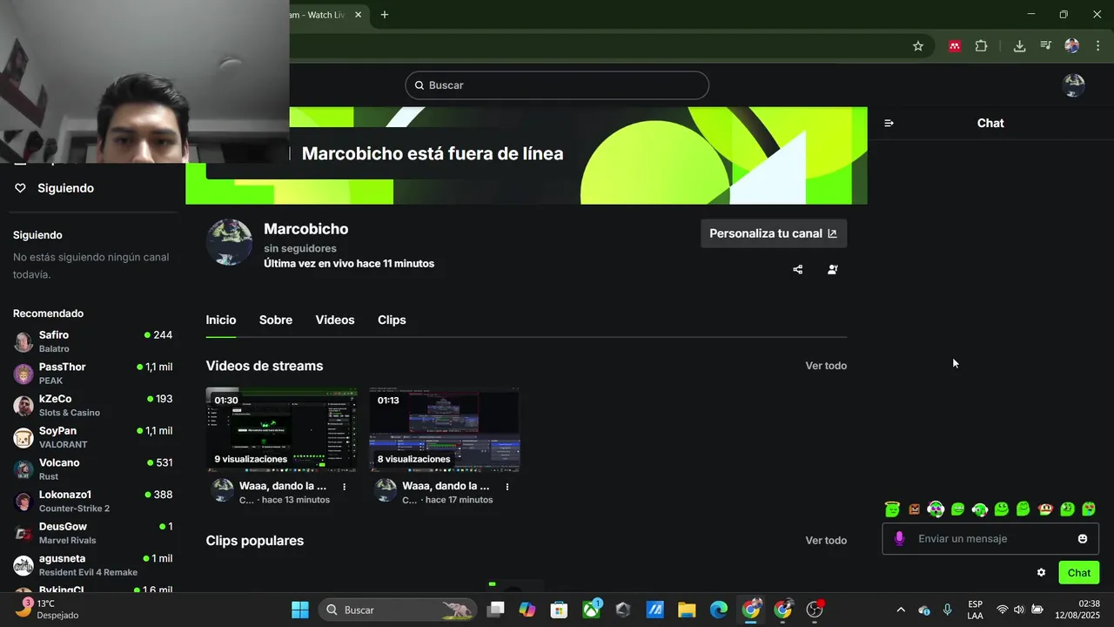Click the add-user icon beside share
The height and width of the screenshot is (627, 1114).
[x=833, y=270]
